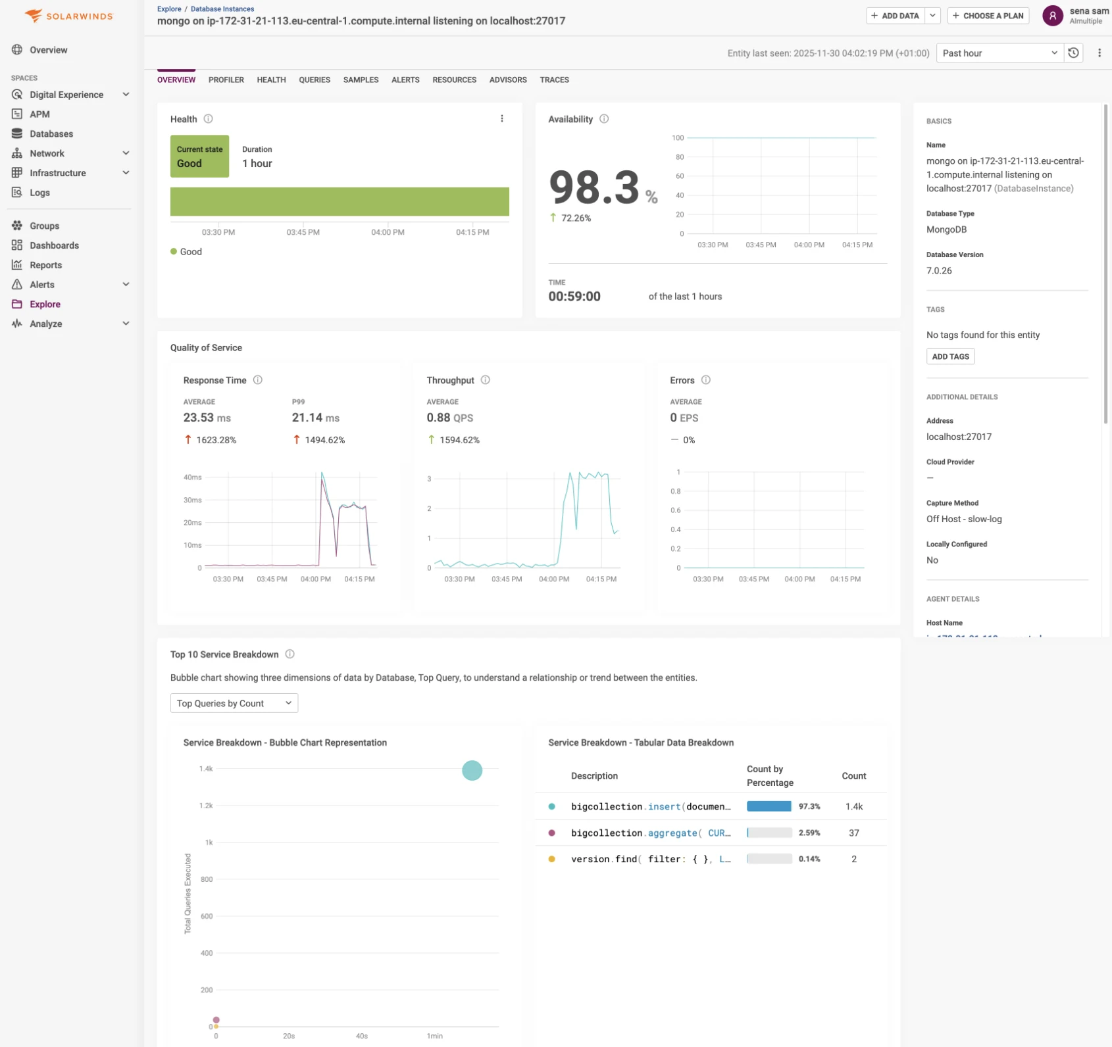The width and height of the screenshot is (1112, 1047).
Task: Expand the Digital Experience menu chevron
Action: [126, 95]
